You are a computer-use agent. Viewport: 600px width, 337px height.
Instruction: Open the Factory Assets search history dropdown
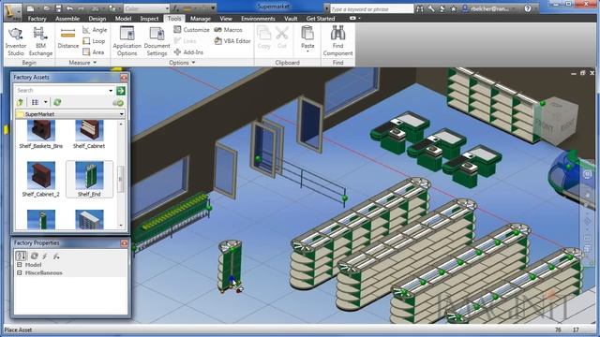tap(111, 91)
